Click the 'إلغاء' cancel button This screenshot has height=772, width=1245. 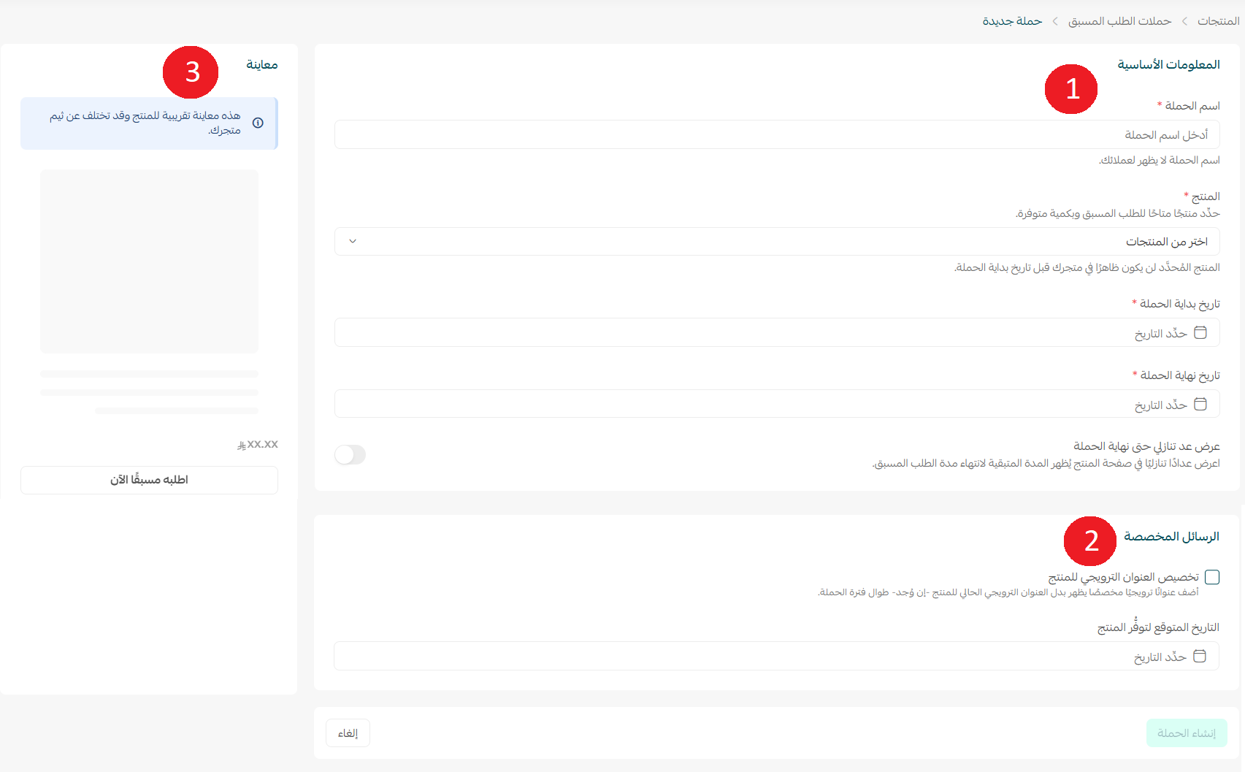pos(348,733)
